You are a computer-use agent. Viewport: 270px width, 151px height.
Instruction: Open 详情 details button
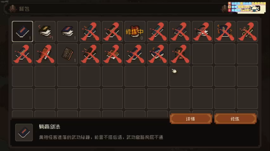pos(191,119)
